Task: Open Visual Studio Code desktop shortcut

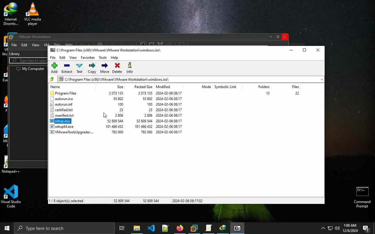Action: 11,196
